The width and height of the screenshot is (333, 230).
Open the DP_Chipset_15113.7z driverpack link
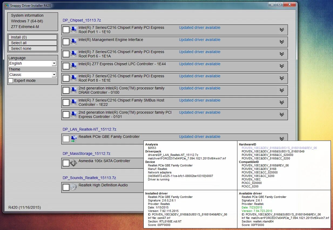coord(82,20)
